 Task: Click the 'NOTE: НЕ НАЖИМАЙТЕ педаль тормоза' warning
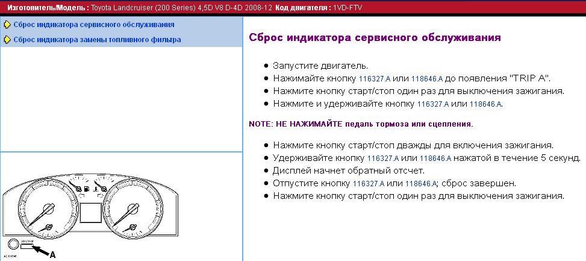[361, 125]
